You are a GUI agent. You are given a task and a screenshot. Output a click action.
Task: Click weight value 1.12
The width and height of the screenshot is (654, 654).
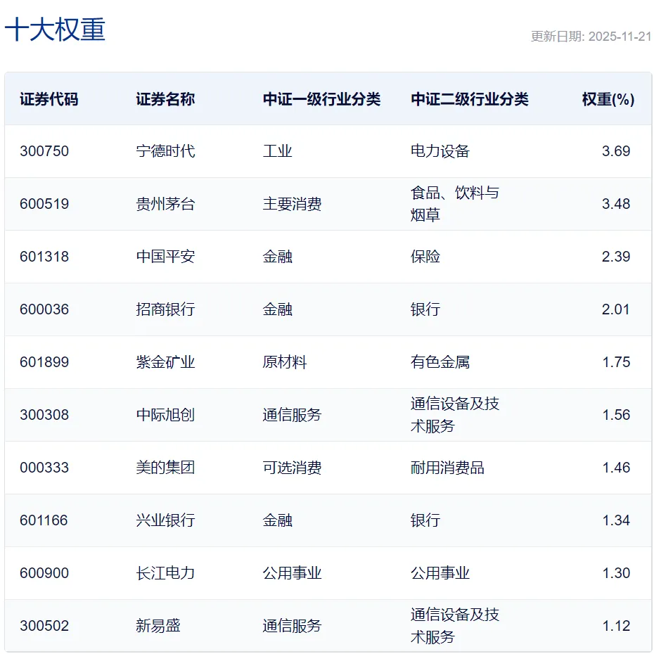pos(616,626)
